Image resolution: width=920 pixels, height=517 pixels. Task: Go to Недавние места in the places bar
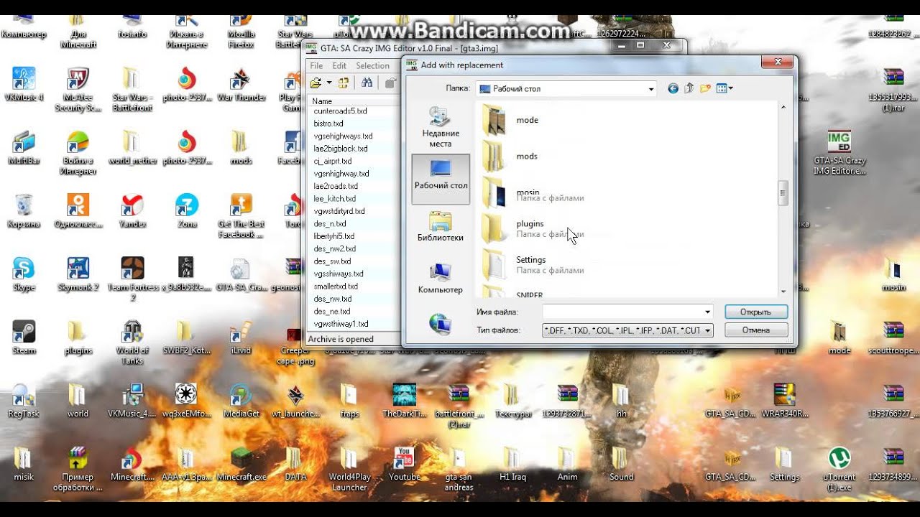tap(441, 127)
